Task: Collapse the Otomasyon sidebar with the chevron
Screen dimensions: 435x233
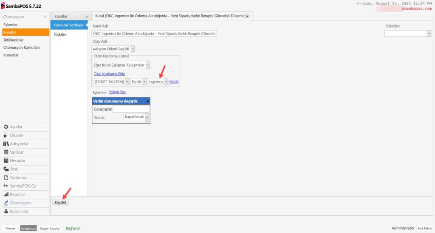Action: pos(45,17)
